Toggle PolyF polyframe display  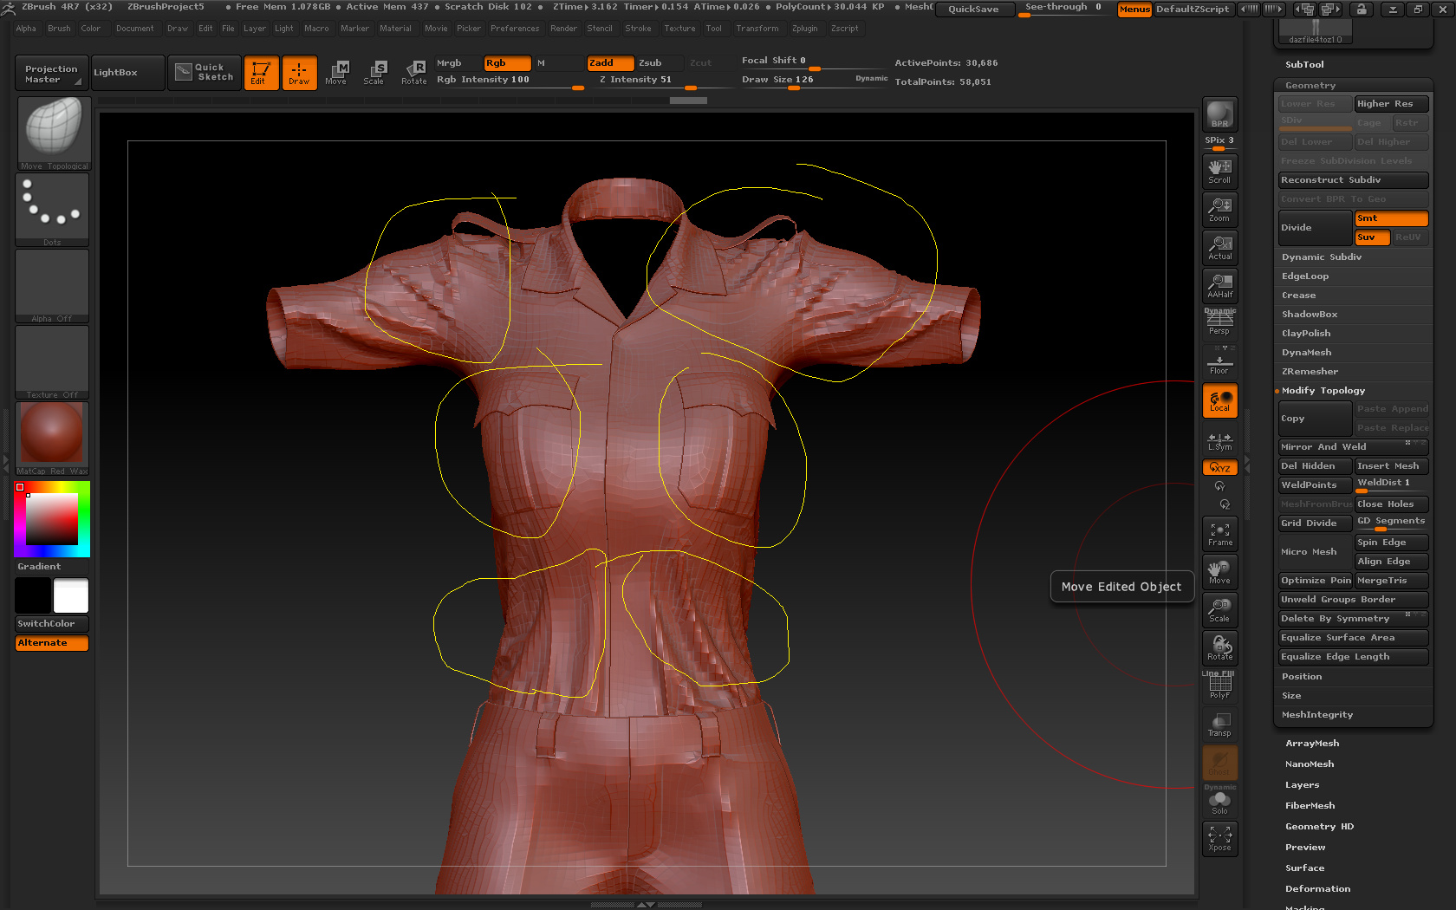click(x=1219, y=686)
